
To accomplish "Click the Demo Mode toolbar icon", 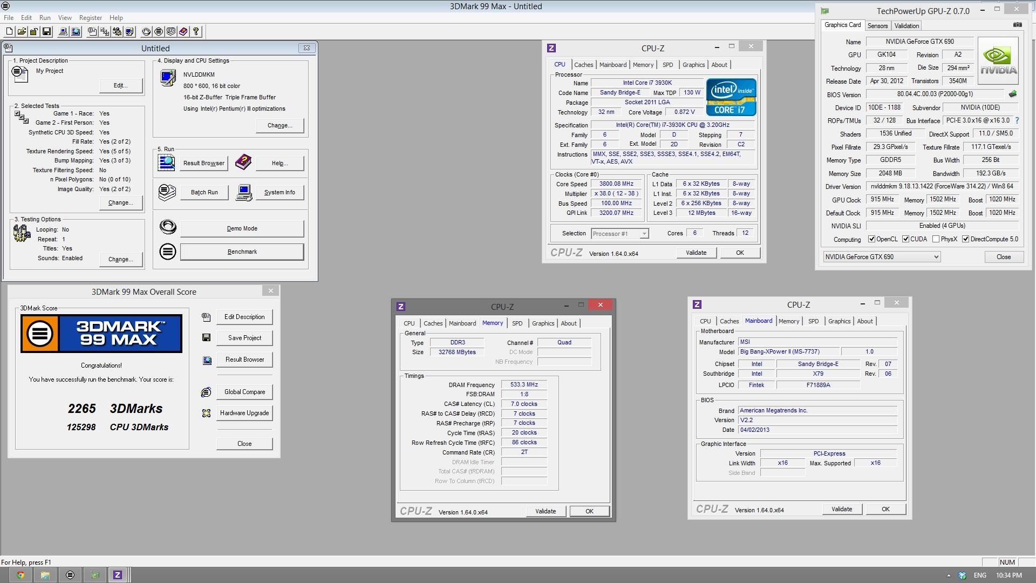I will tap(146, 31).
